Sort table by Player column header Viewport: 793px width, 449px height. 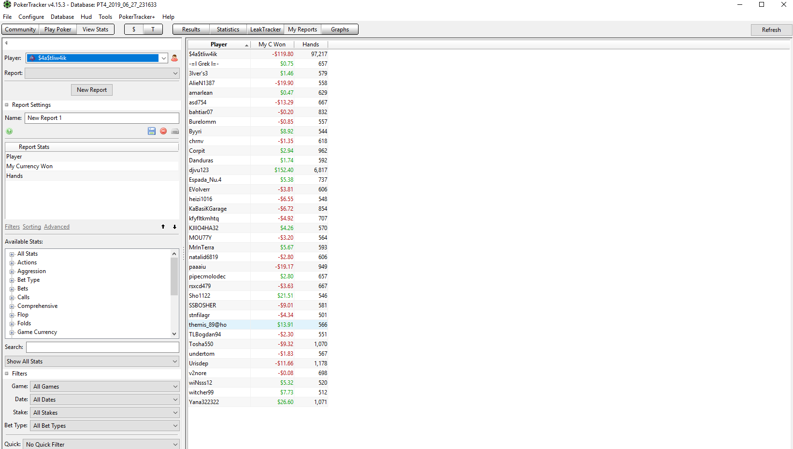coord(219,44)
